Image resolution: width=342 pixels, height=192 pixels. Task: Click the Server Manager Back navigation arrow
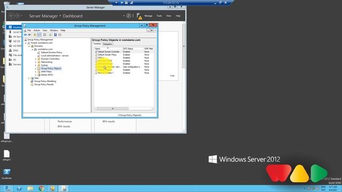(11, 15)
